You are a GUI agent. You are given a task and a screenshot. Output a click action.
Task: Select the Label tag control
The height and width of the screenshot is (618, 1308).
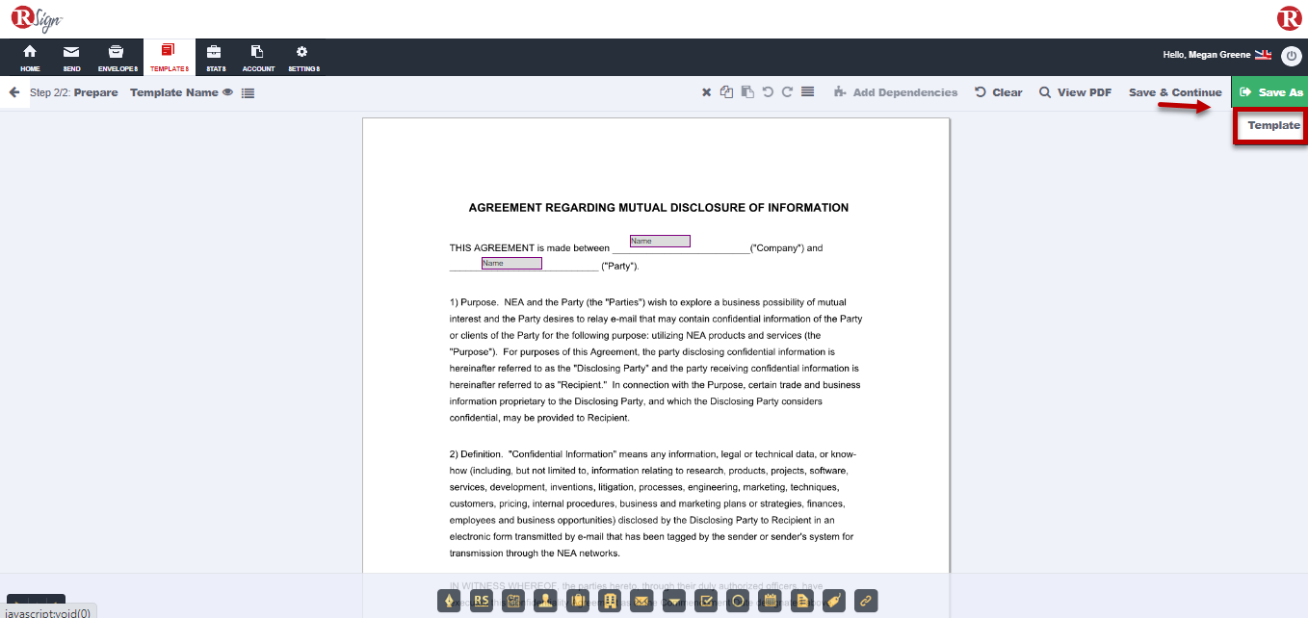coord(834,601)
